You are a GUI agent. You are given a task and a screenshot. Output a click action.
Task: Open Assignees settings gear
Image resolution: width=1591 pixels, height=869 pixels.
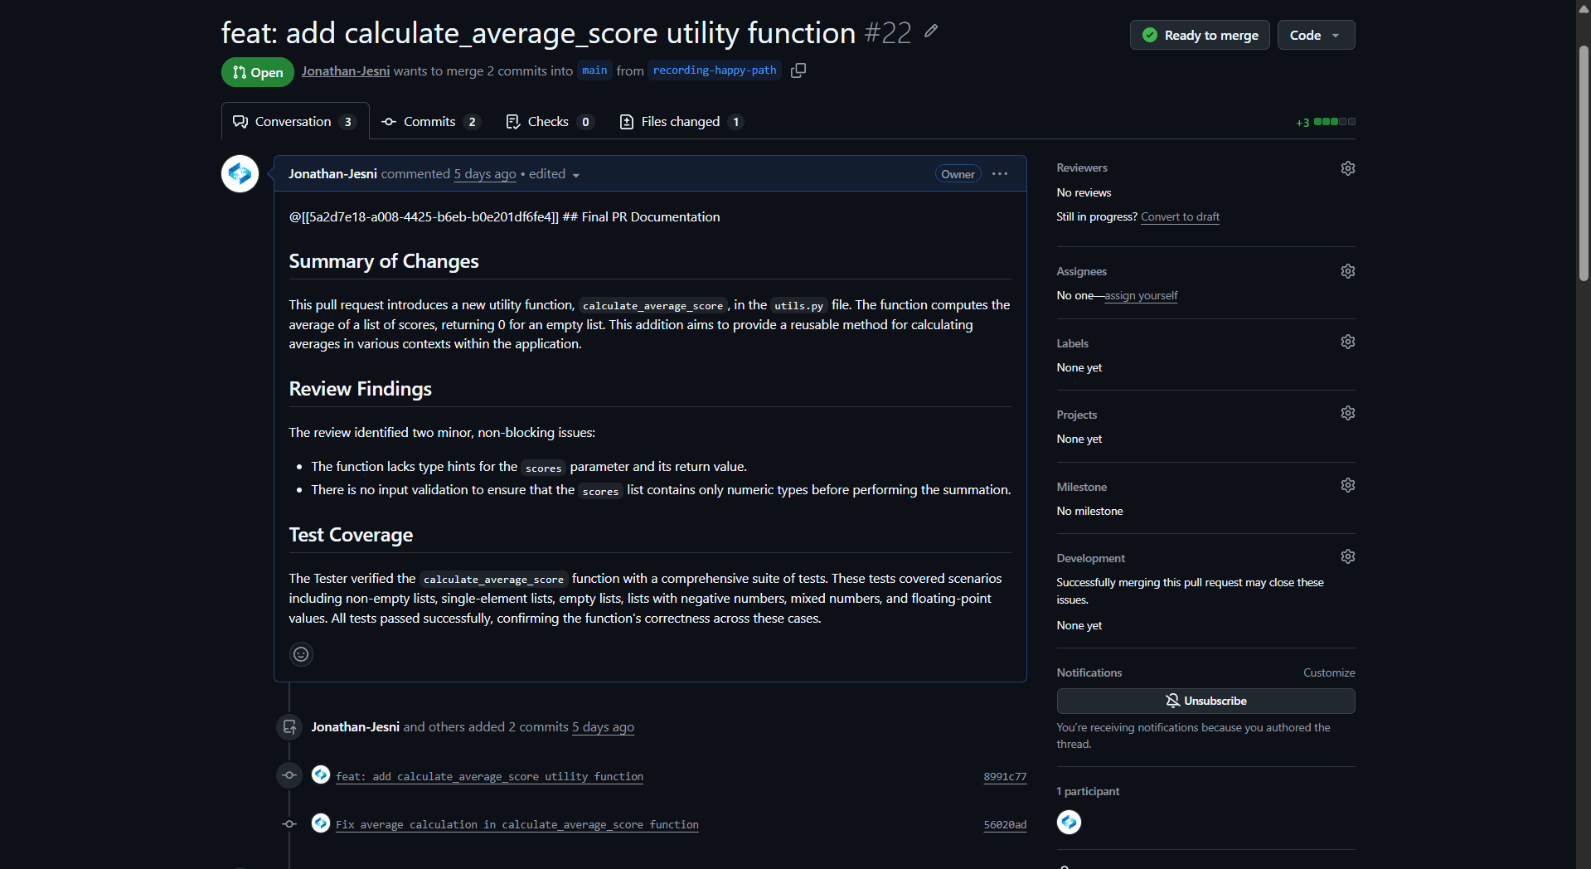coord(1347,271)
